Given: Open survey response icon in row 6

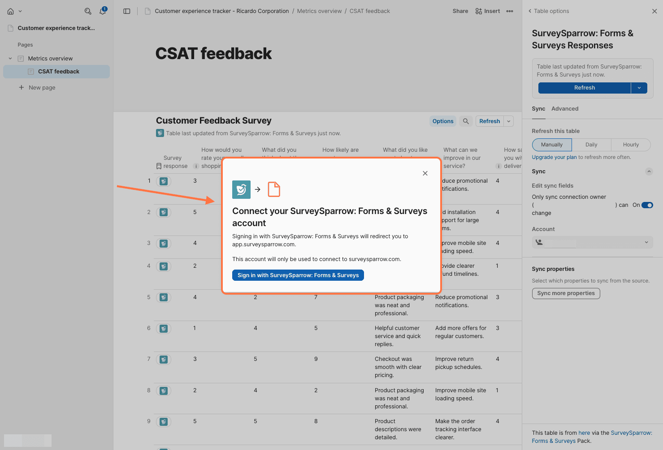Looking at the screenshot, I should click(x=164, y=329).
